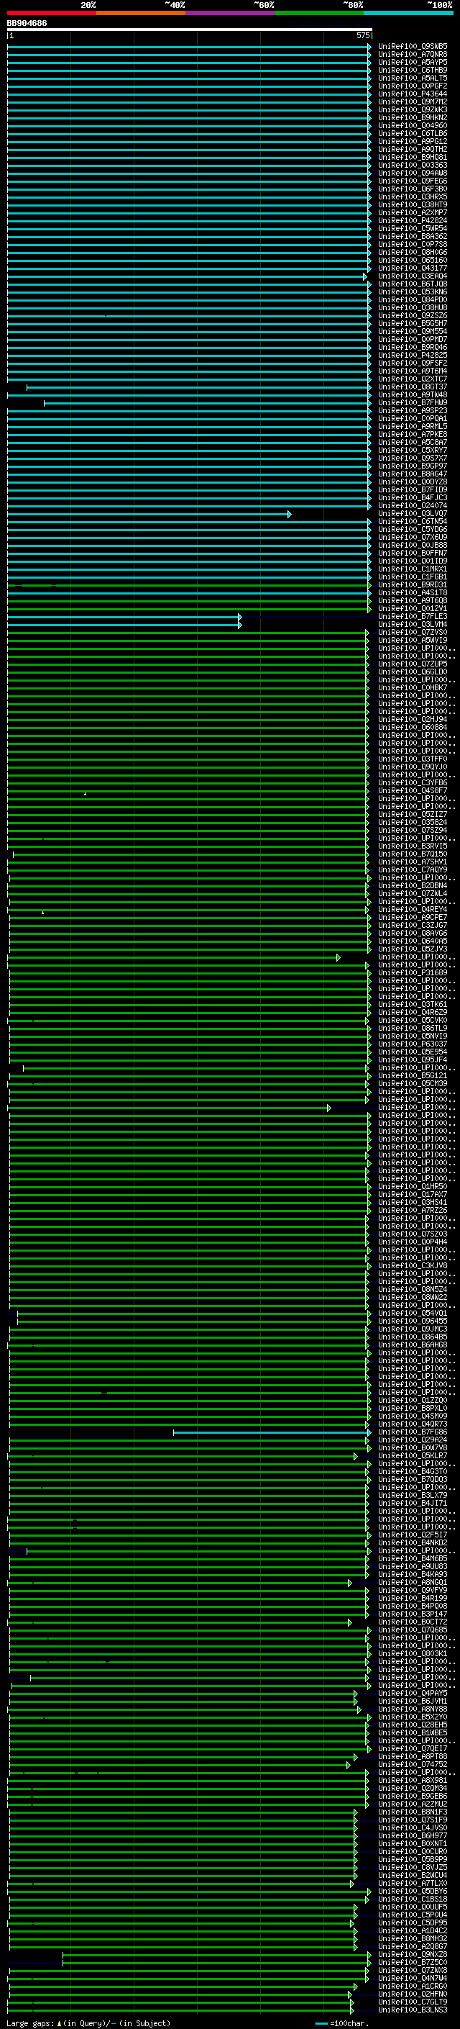
Task: Select label UniRef100_Q8WW22
Action: (412, 1297)
